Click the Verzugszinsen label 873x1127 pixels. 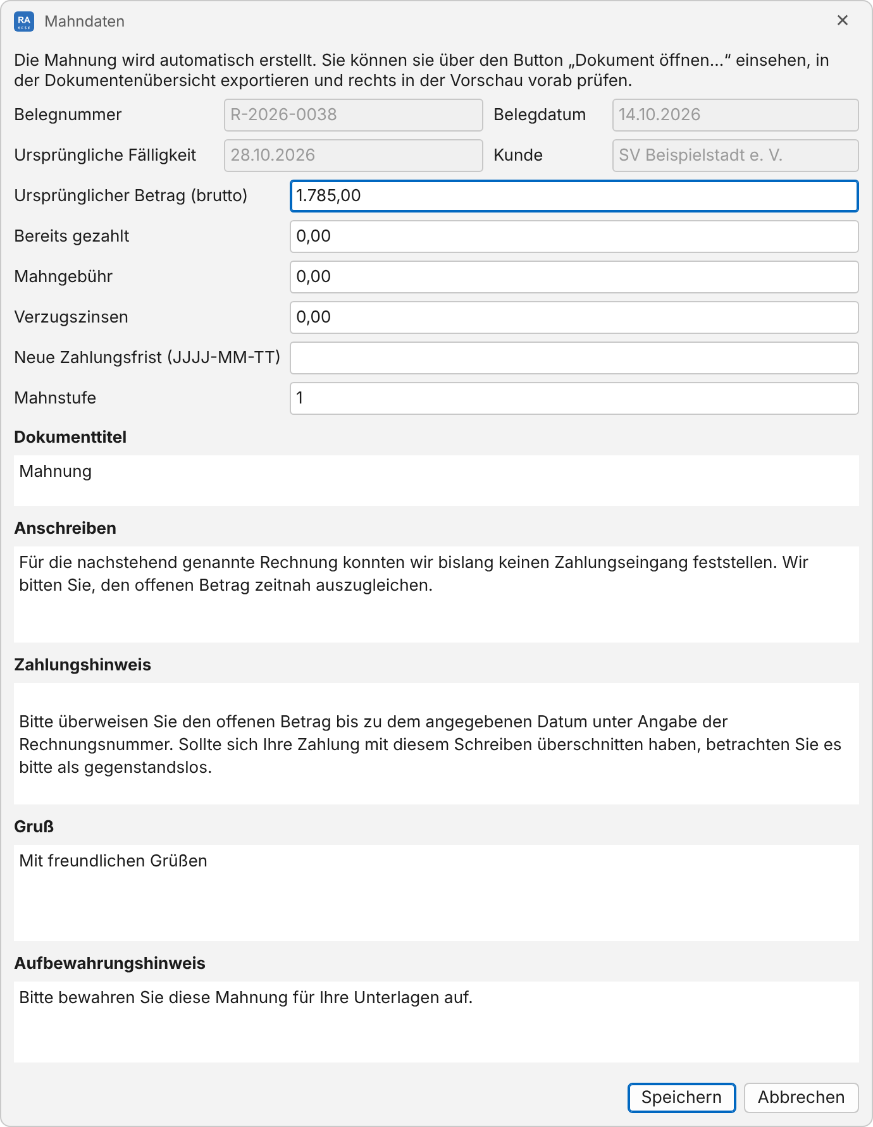(71, 317)
